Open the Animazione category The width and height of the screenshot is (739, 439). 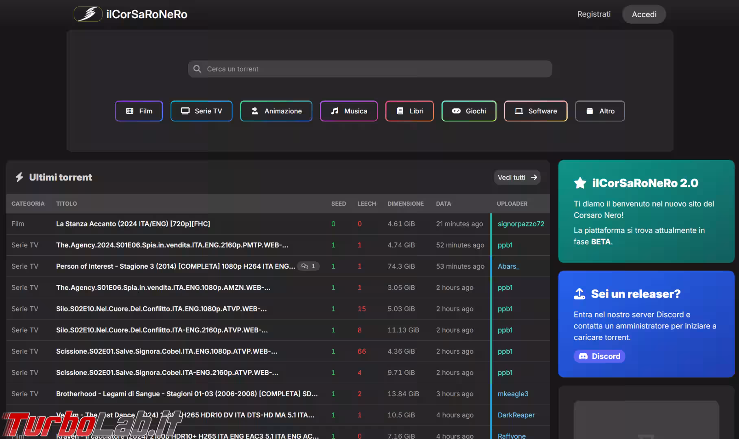click(276, 111)
